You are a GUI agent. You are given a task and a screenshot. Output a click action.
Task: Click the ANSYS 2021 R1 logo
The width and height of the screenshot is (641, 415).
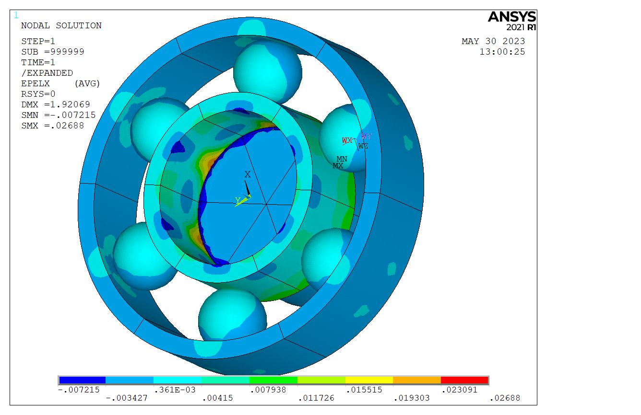pyautogui.click(x=512, y=21)
